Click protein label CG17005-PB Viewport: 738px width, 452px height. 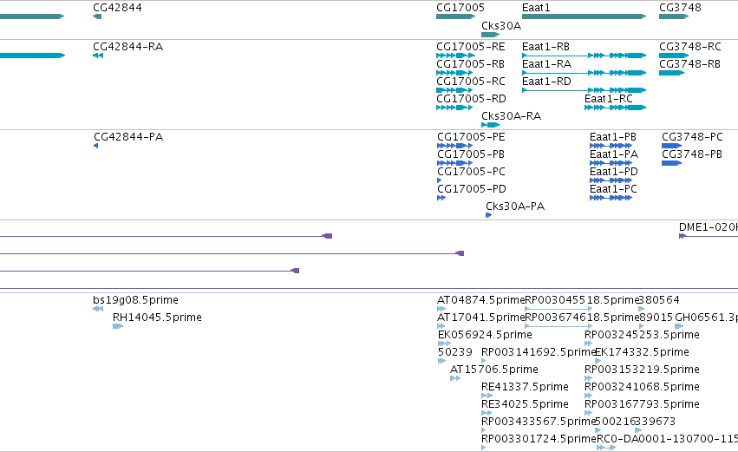(471, 154)
